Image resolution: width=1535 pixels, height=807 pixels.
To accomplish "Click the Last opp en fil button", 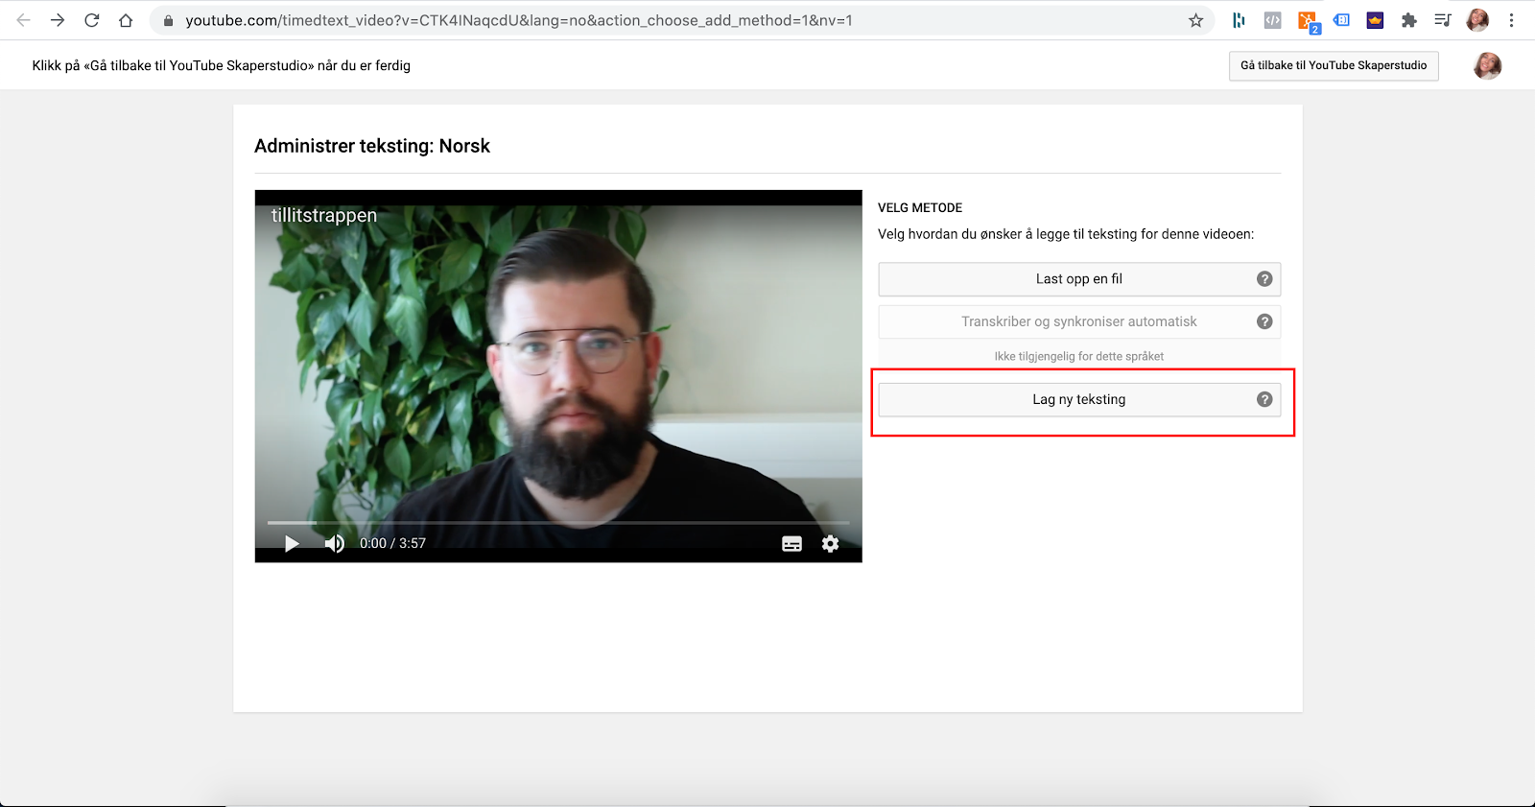I will [x=1079, y=279].
